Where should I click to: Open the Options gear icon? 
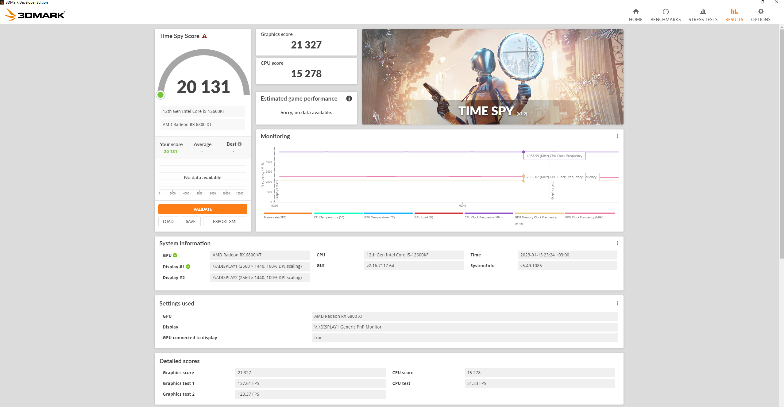tap(760, 12)
